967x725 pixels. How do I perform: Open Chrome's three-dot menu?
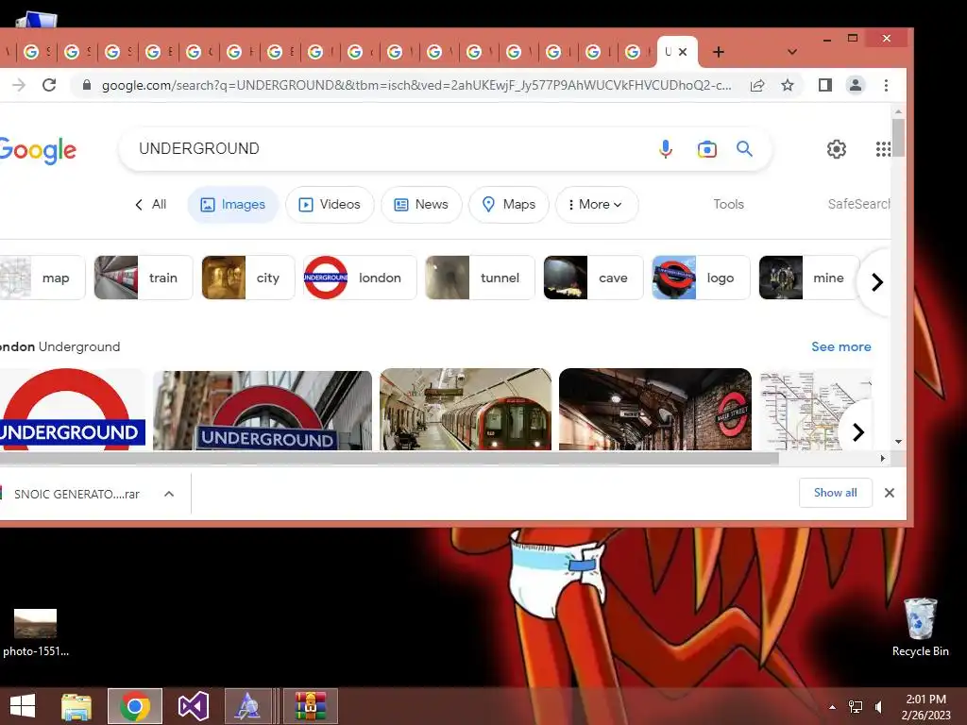pyautogui.click(x=886, y=85)
